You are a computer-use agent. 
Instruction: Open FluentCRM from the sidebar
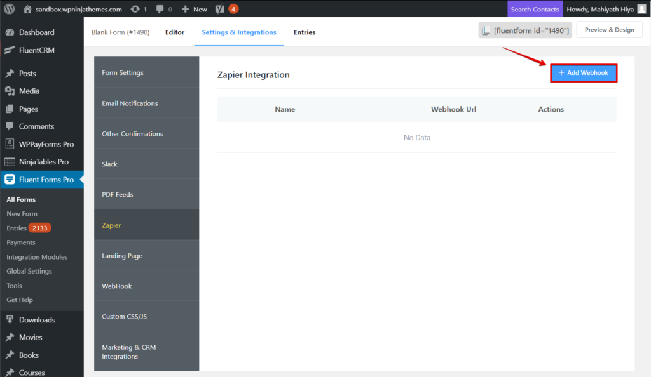[9, 50]
